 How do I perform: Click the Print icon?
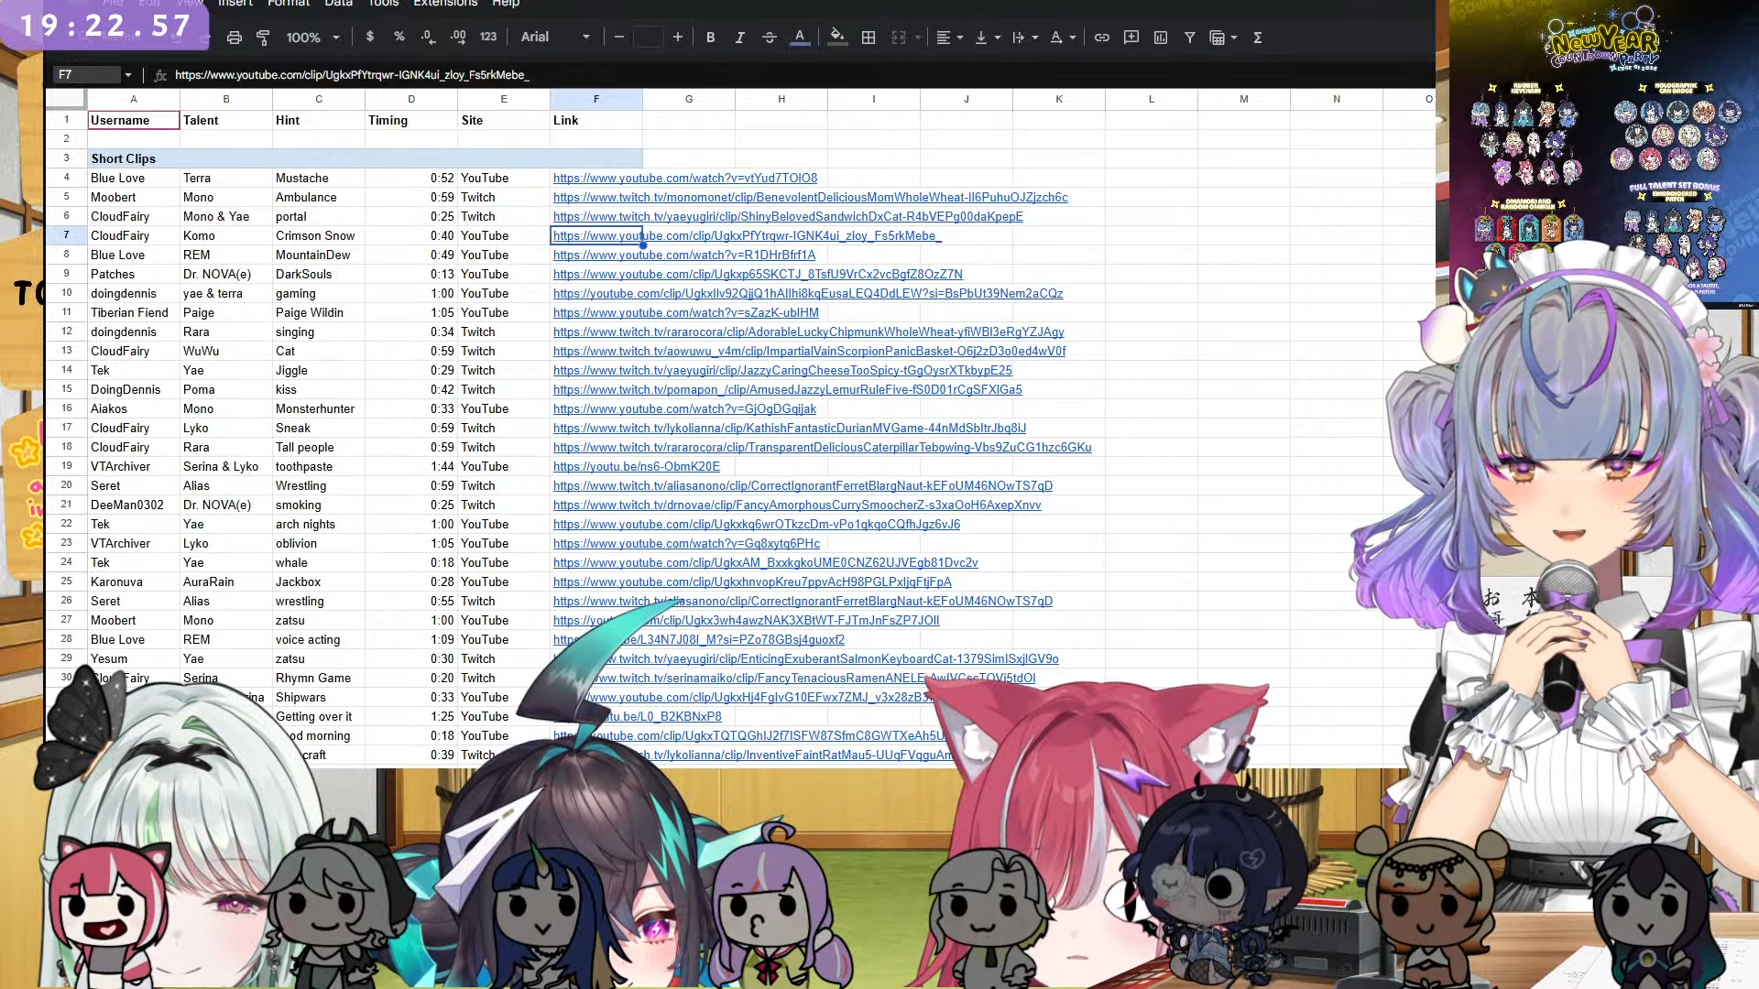(x=235, y=38)
